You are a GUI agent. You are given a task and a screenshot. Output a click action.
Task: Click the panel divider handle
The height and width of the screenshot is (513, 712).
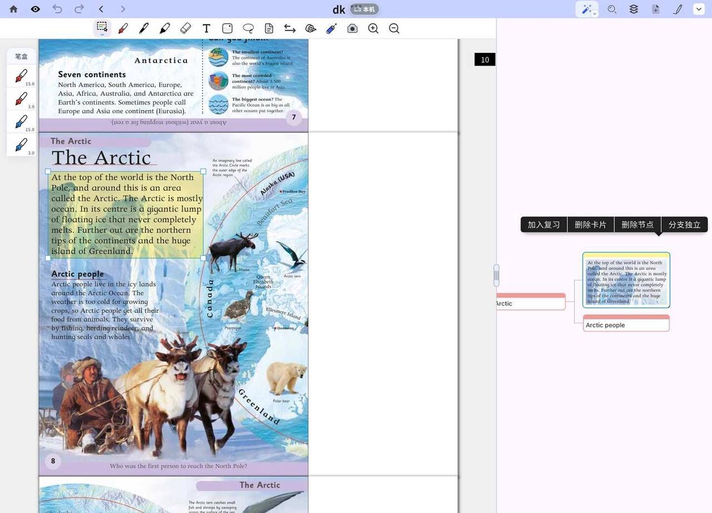coord(496,275)
